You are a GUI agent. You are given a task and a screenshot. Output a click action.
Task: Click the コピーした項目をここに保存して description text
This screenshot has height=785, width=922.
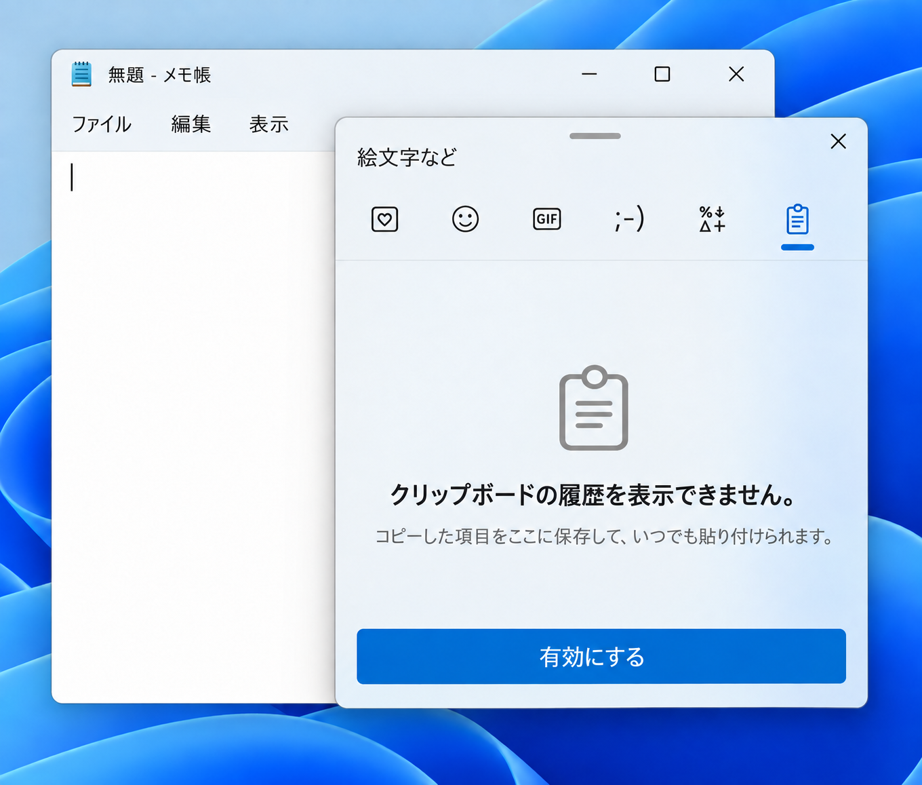pos(604,537)
